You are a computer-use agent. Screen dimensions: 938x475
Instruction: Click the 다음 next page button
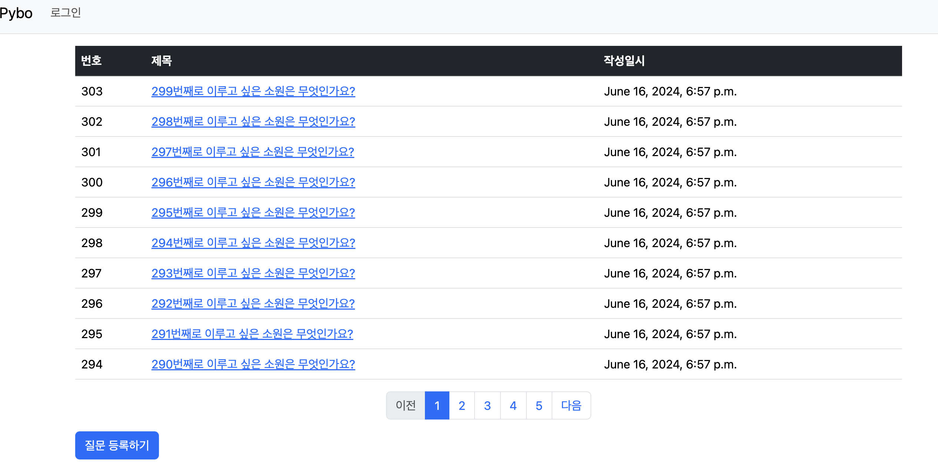(571, 405)
